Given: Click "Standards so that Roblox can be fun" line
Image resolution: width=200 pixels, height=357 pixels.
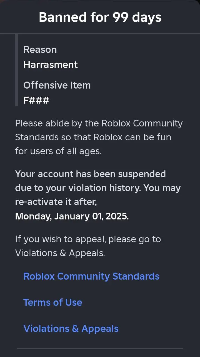Looking at the screenshot, I should tap(93, 137).
